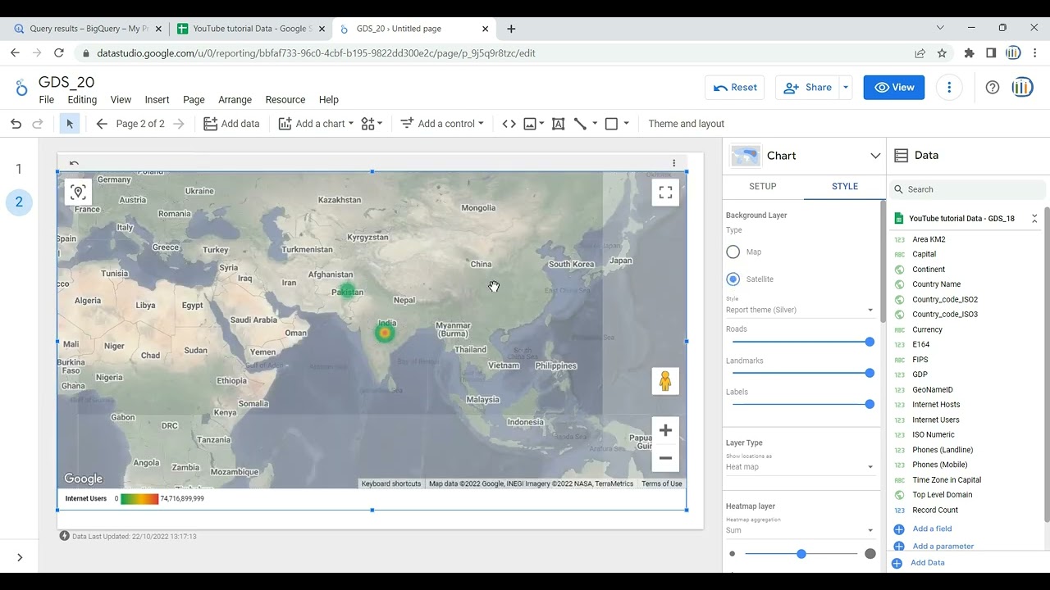This screenshot has width=1050, height=590.
Task: Open Theme and layout
Action: coord(687,124)
